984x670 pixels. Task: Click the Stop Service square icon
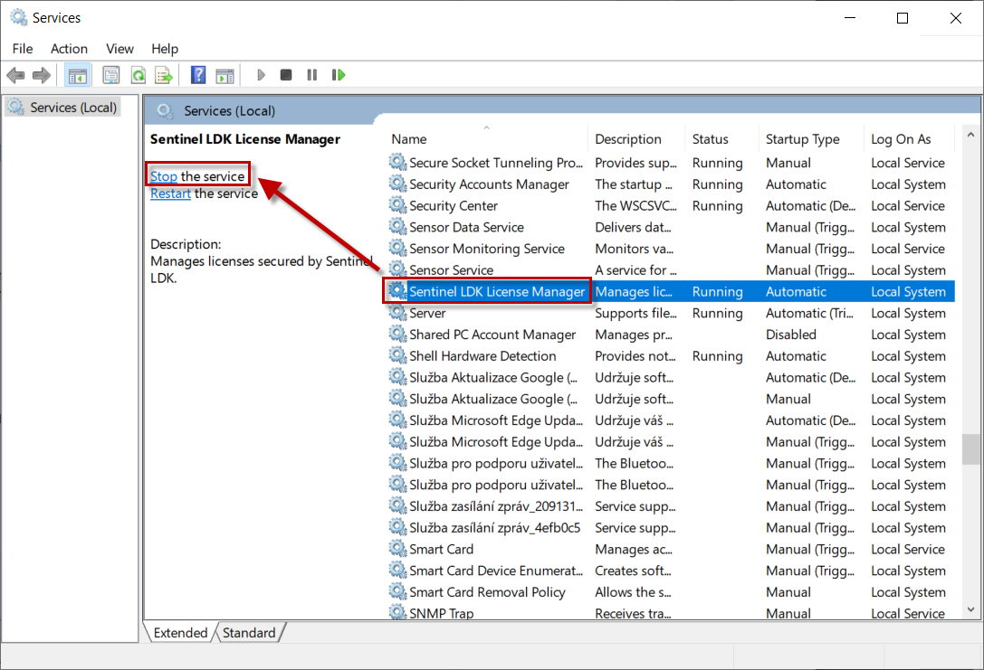pyautogui.click(x=285, y=75)
